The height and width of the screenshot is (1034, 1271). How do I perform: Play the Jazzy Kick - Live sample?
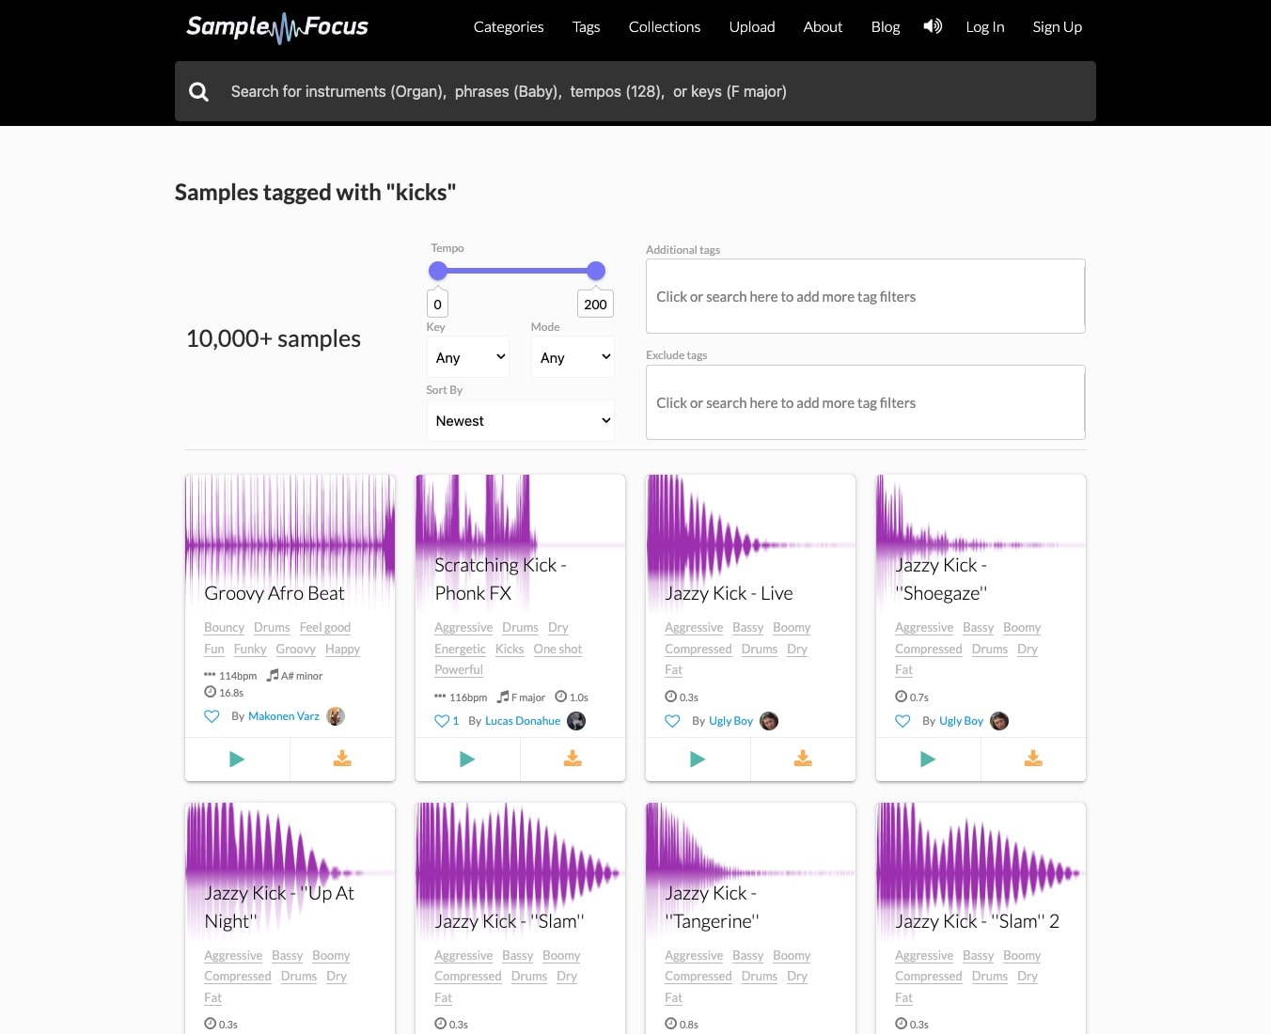[698, 760]
